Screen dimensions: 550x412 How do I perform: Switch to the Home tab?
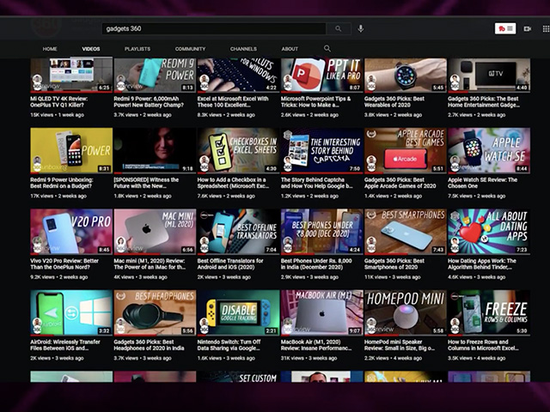[x=50, y=49]
